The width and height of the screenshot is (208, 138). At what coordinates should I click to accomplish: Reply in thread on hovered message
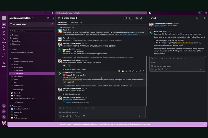point(133,71)
